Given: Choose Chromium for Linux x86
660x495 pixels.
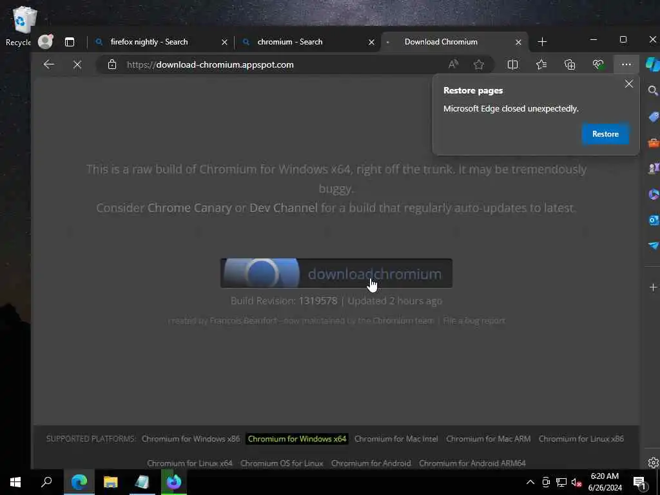Looking at the screenshot, I should [581, 438].
